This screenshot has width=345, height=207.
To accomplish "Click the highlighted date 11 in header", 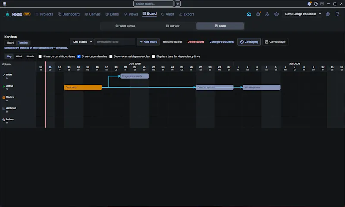I will click(x=50, y=68).
